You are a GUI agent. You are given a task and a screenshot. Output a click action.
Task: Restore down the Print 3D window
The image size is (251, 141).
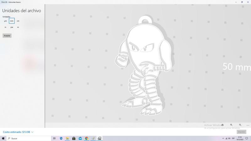coord(242,2)
